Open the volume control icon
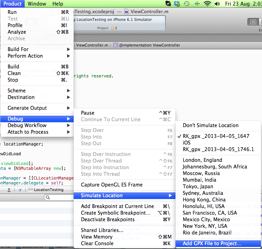The image size is (262, 249). pos(217,4)
